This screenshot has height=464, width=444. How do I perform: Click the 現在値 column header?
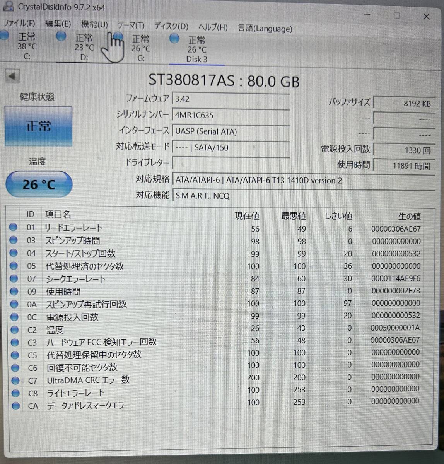[x=247, y=216]
